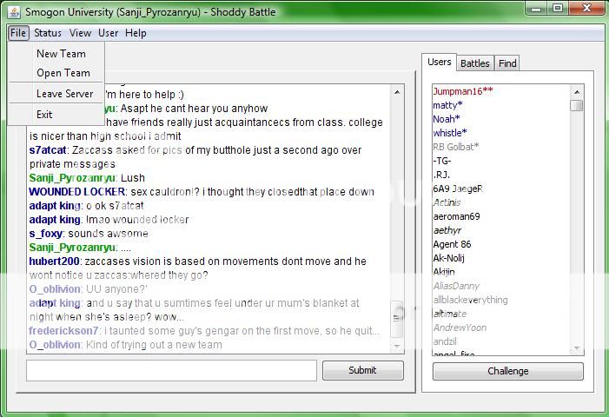
Task: Select user Jumpman16 in the list
Action: point(462,91)
